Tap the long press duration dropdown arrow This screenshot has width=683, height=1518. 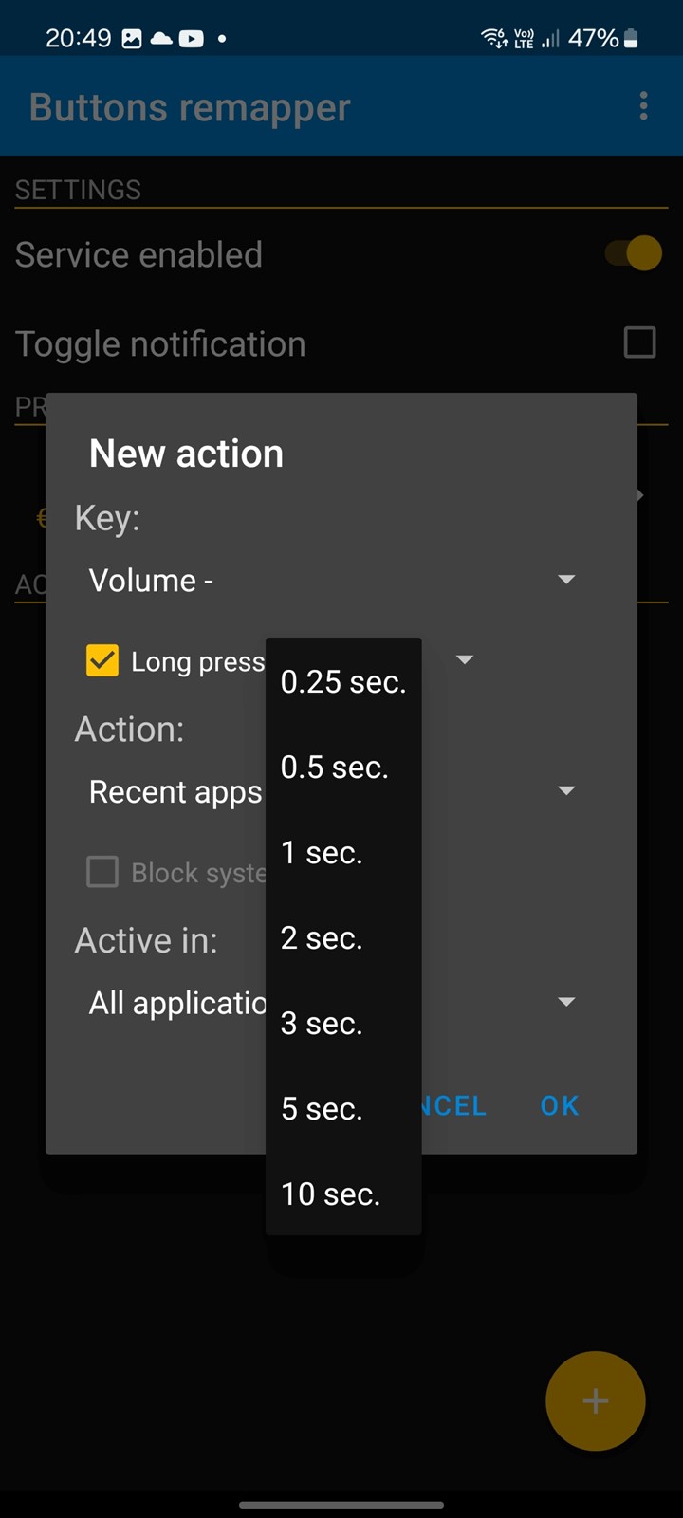pyautogui.click(x=465, y=659)
